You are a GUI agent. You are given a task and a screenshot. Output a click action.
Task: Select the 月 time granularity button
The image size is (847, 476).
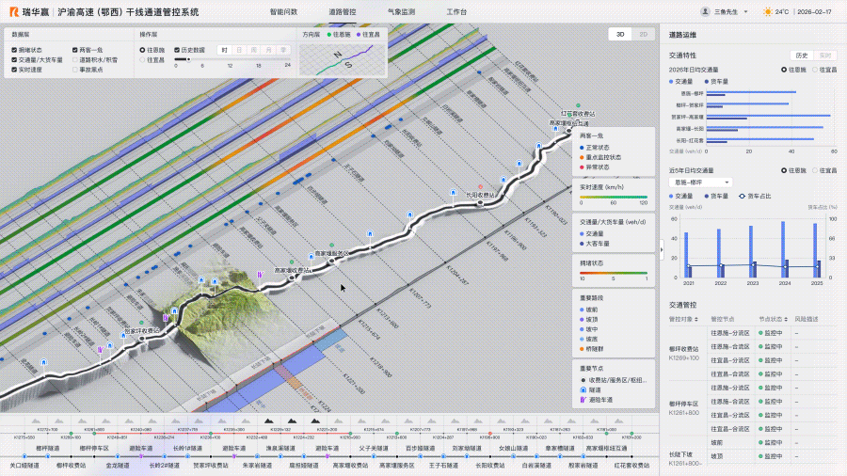pos(268,50)
